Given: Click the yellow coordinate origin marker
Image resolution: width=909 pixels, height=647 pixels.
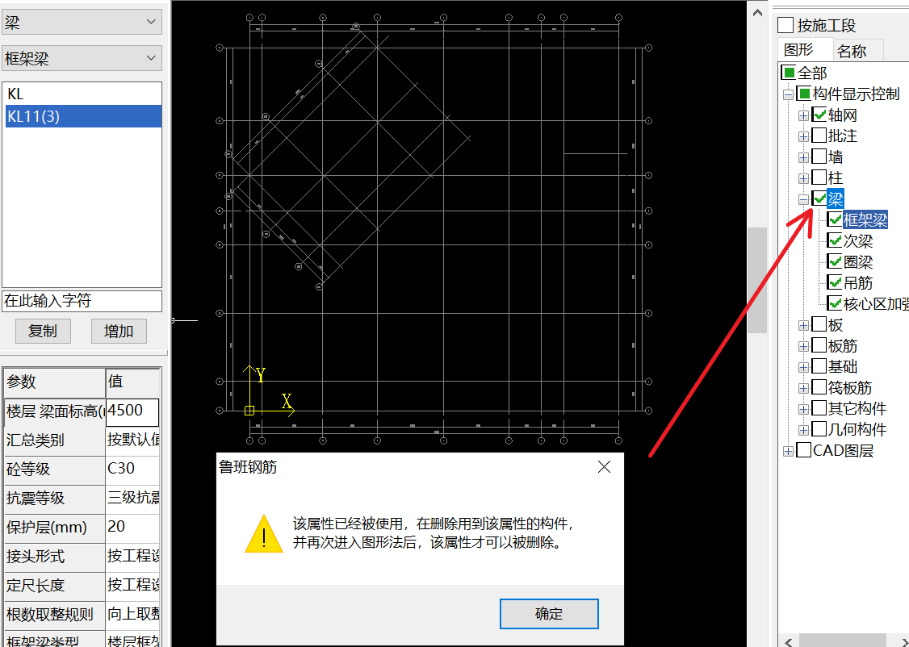Looking at the screenshot, I should (249, 411).
